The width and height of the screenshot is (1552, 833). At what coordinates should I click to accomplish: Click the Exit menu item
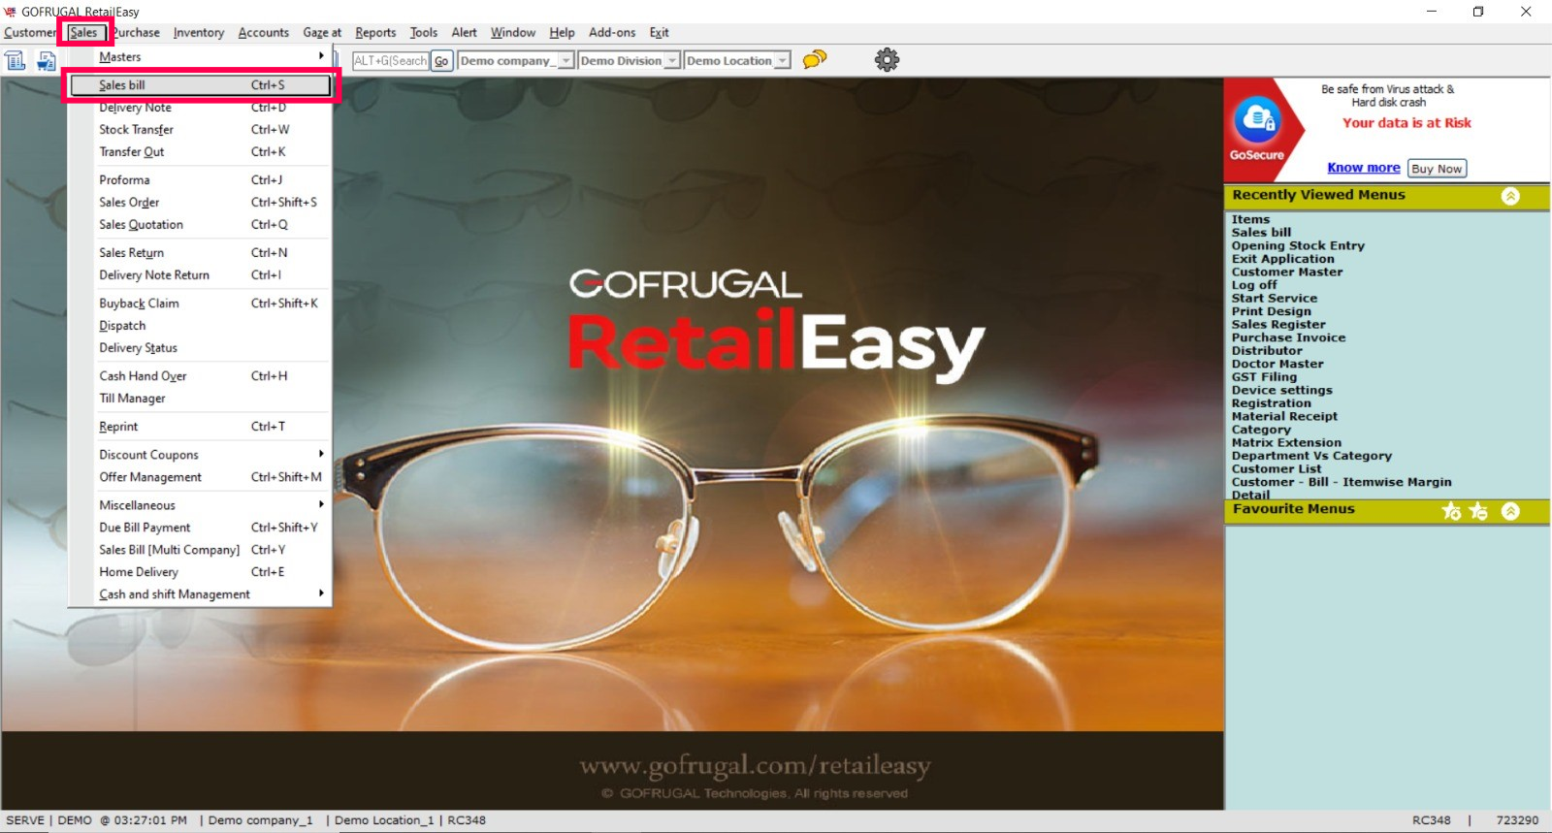(660, 32)
